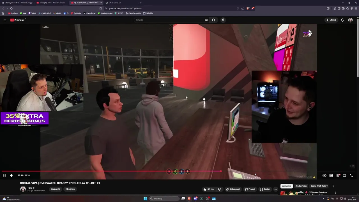Like the video with 3,1 tys.
Screen dimensions: 359x202
[x=209, y=189]
